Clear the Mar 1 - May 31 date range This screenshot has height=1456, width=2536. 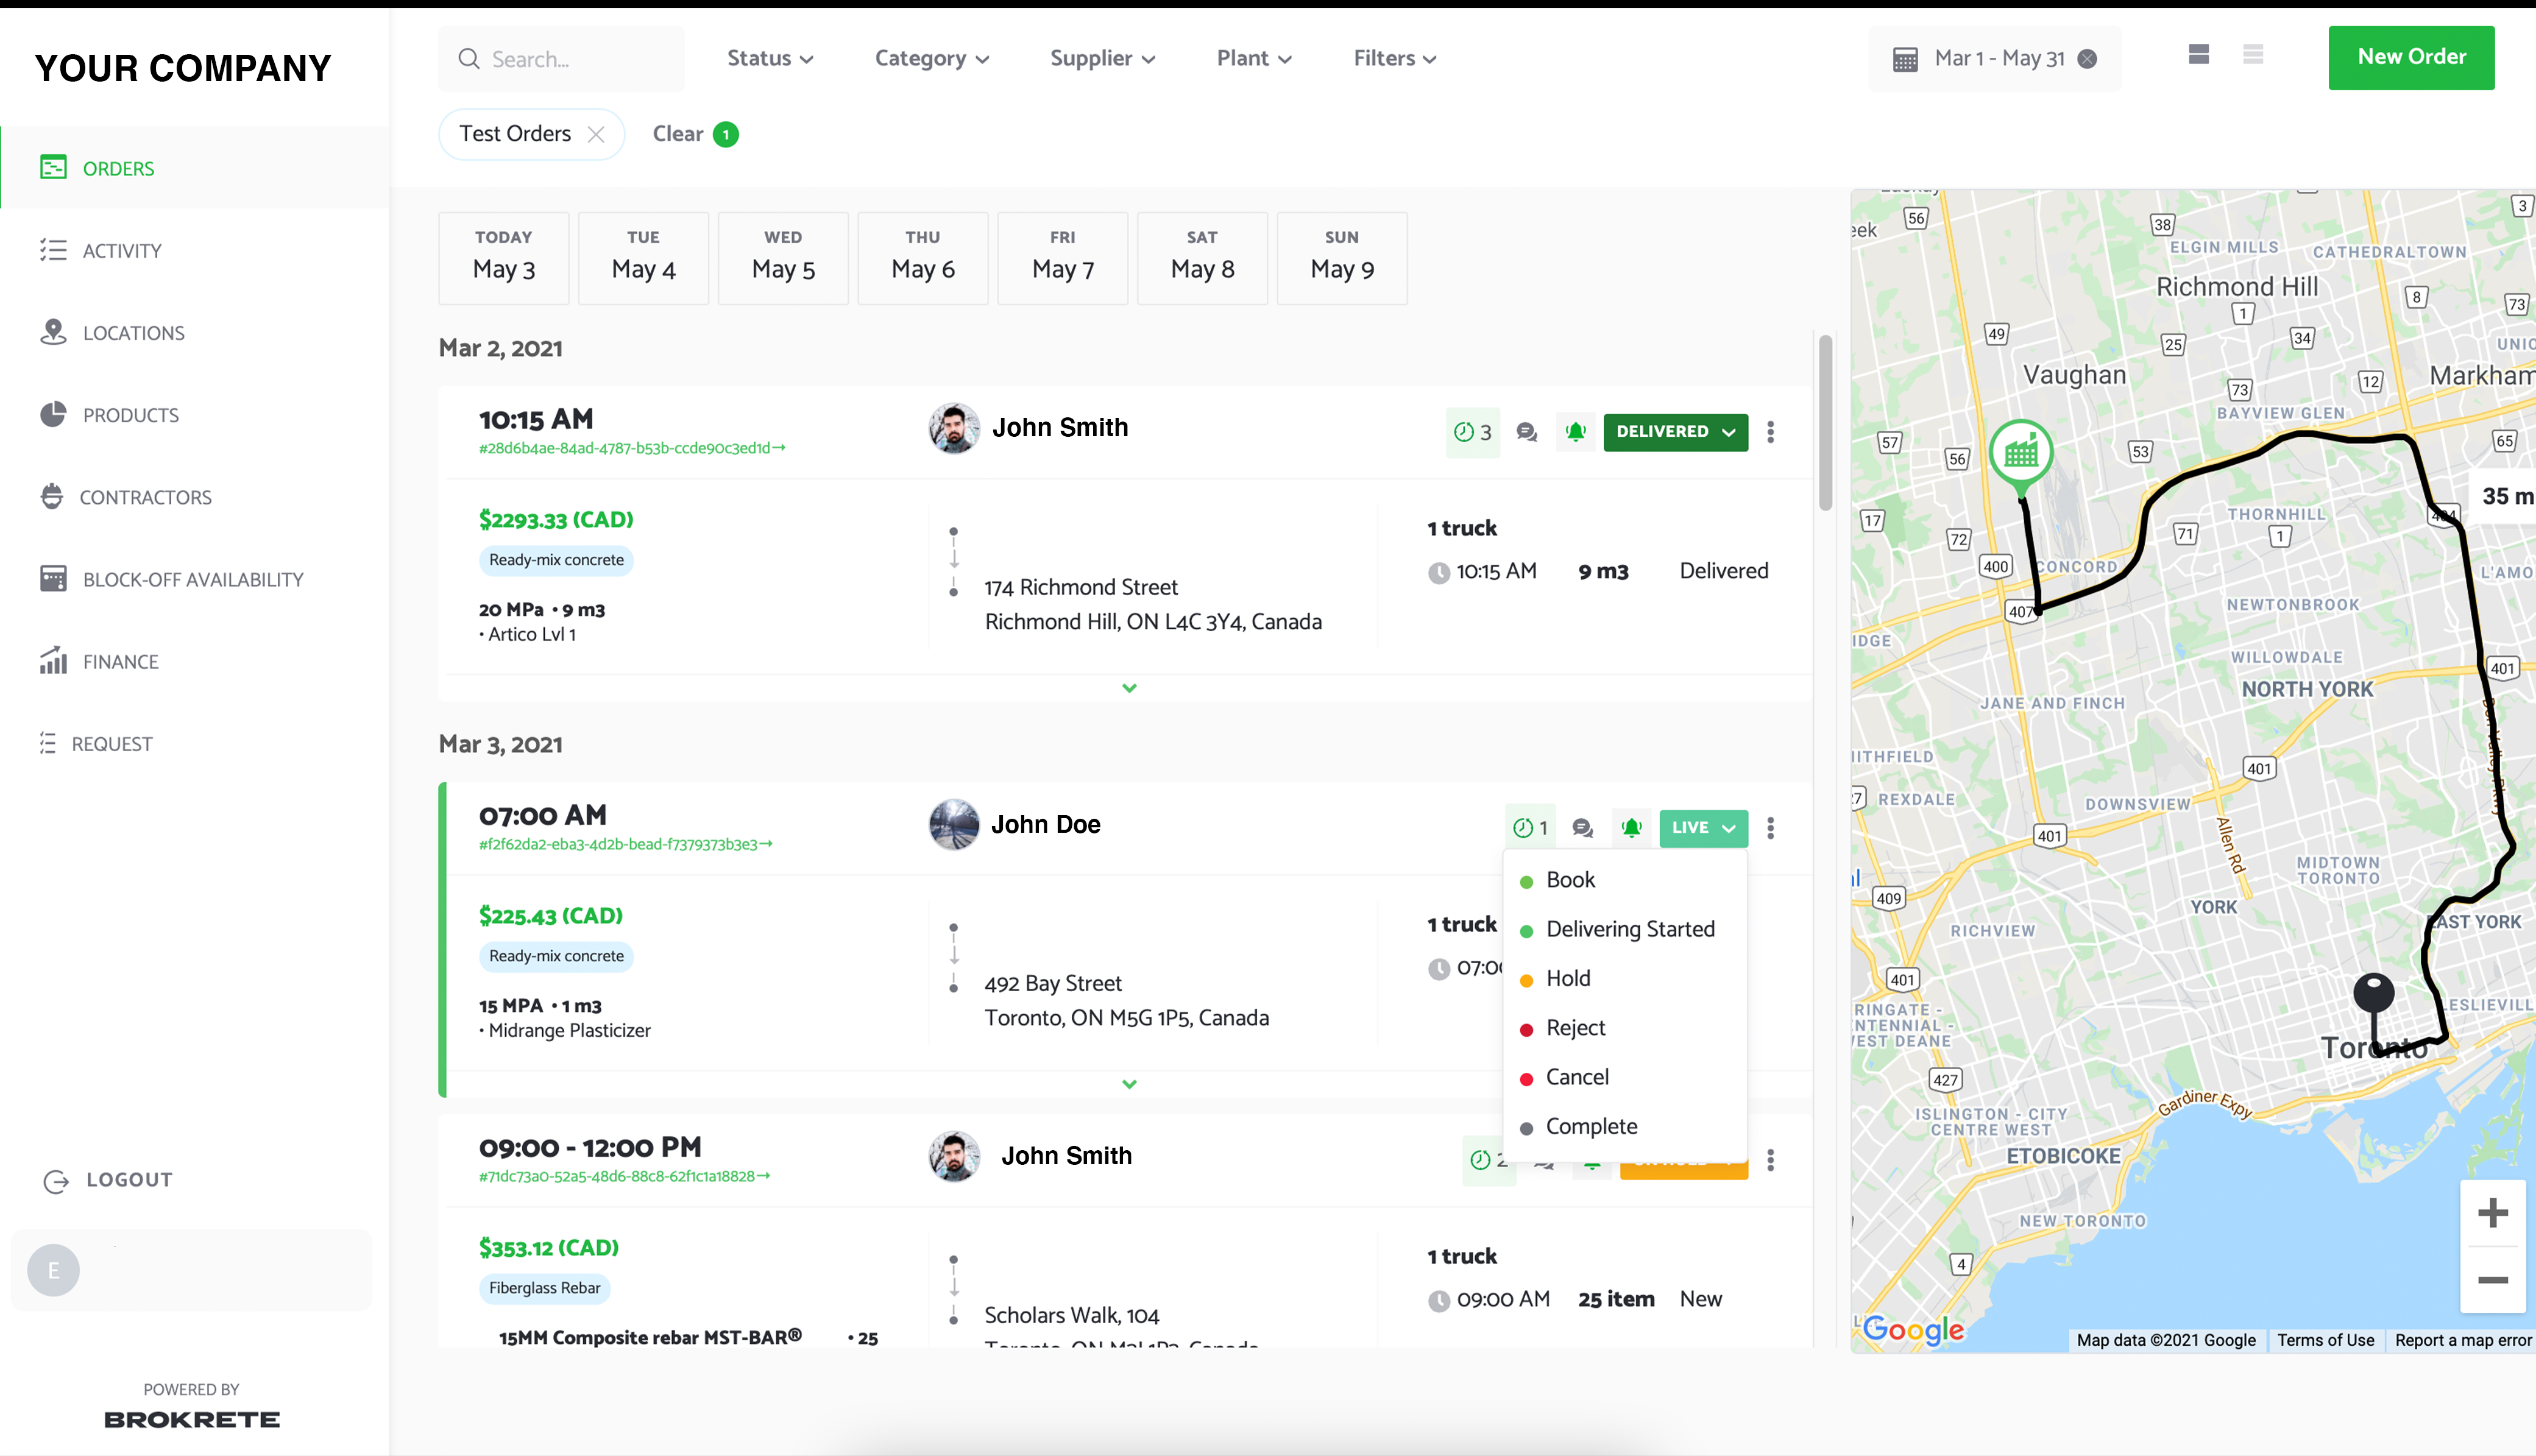(x=2087, y=59)
